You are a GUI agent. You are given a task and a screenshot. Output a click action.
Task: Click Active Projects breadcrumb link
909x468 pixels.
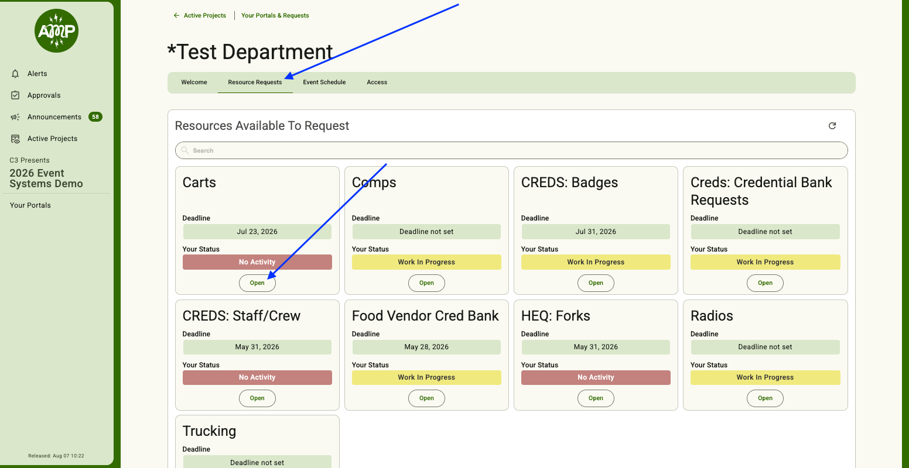[x=205, y=16]
